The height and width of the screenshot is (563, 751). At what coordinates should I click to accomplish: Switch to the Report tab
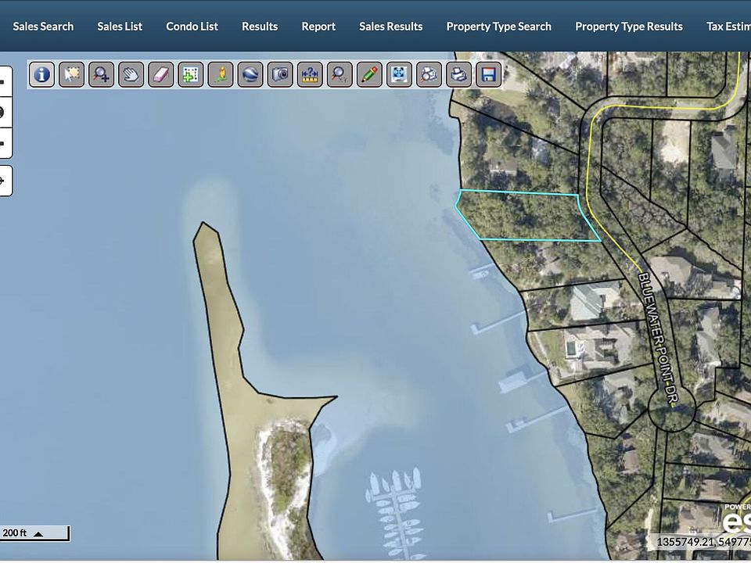(318, 27)
